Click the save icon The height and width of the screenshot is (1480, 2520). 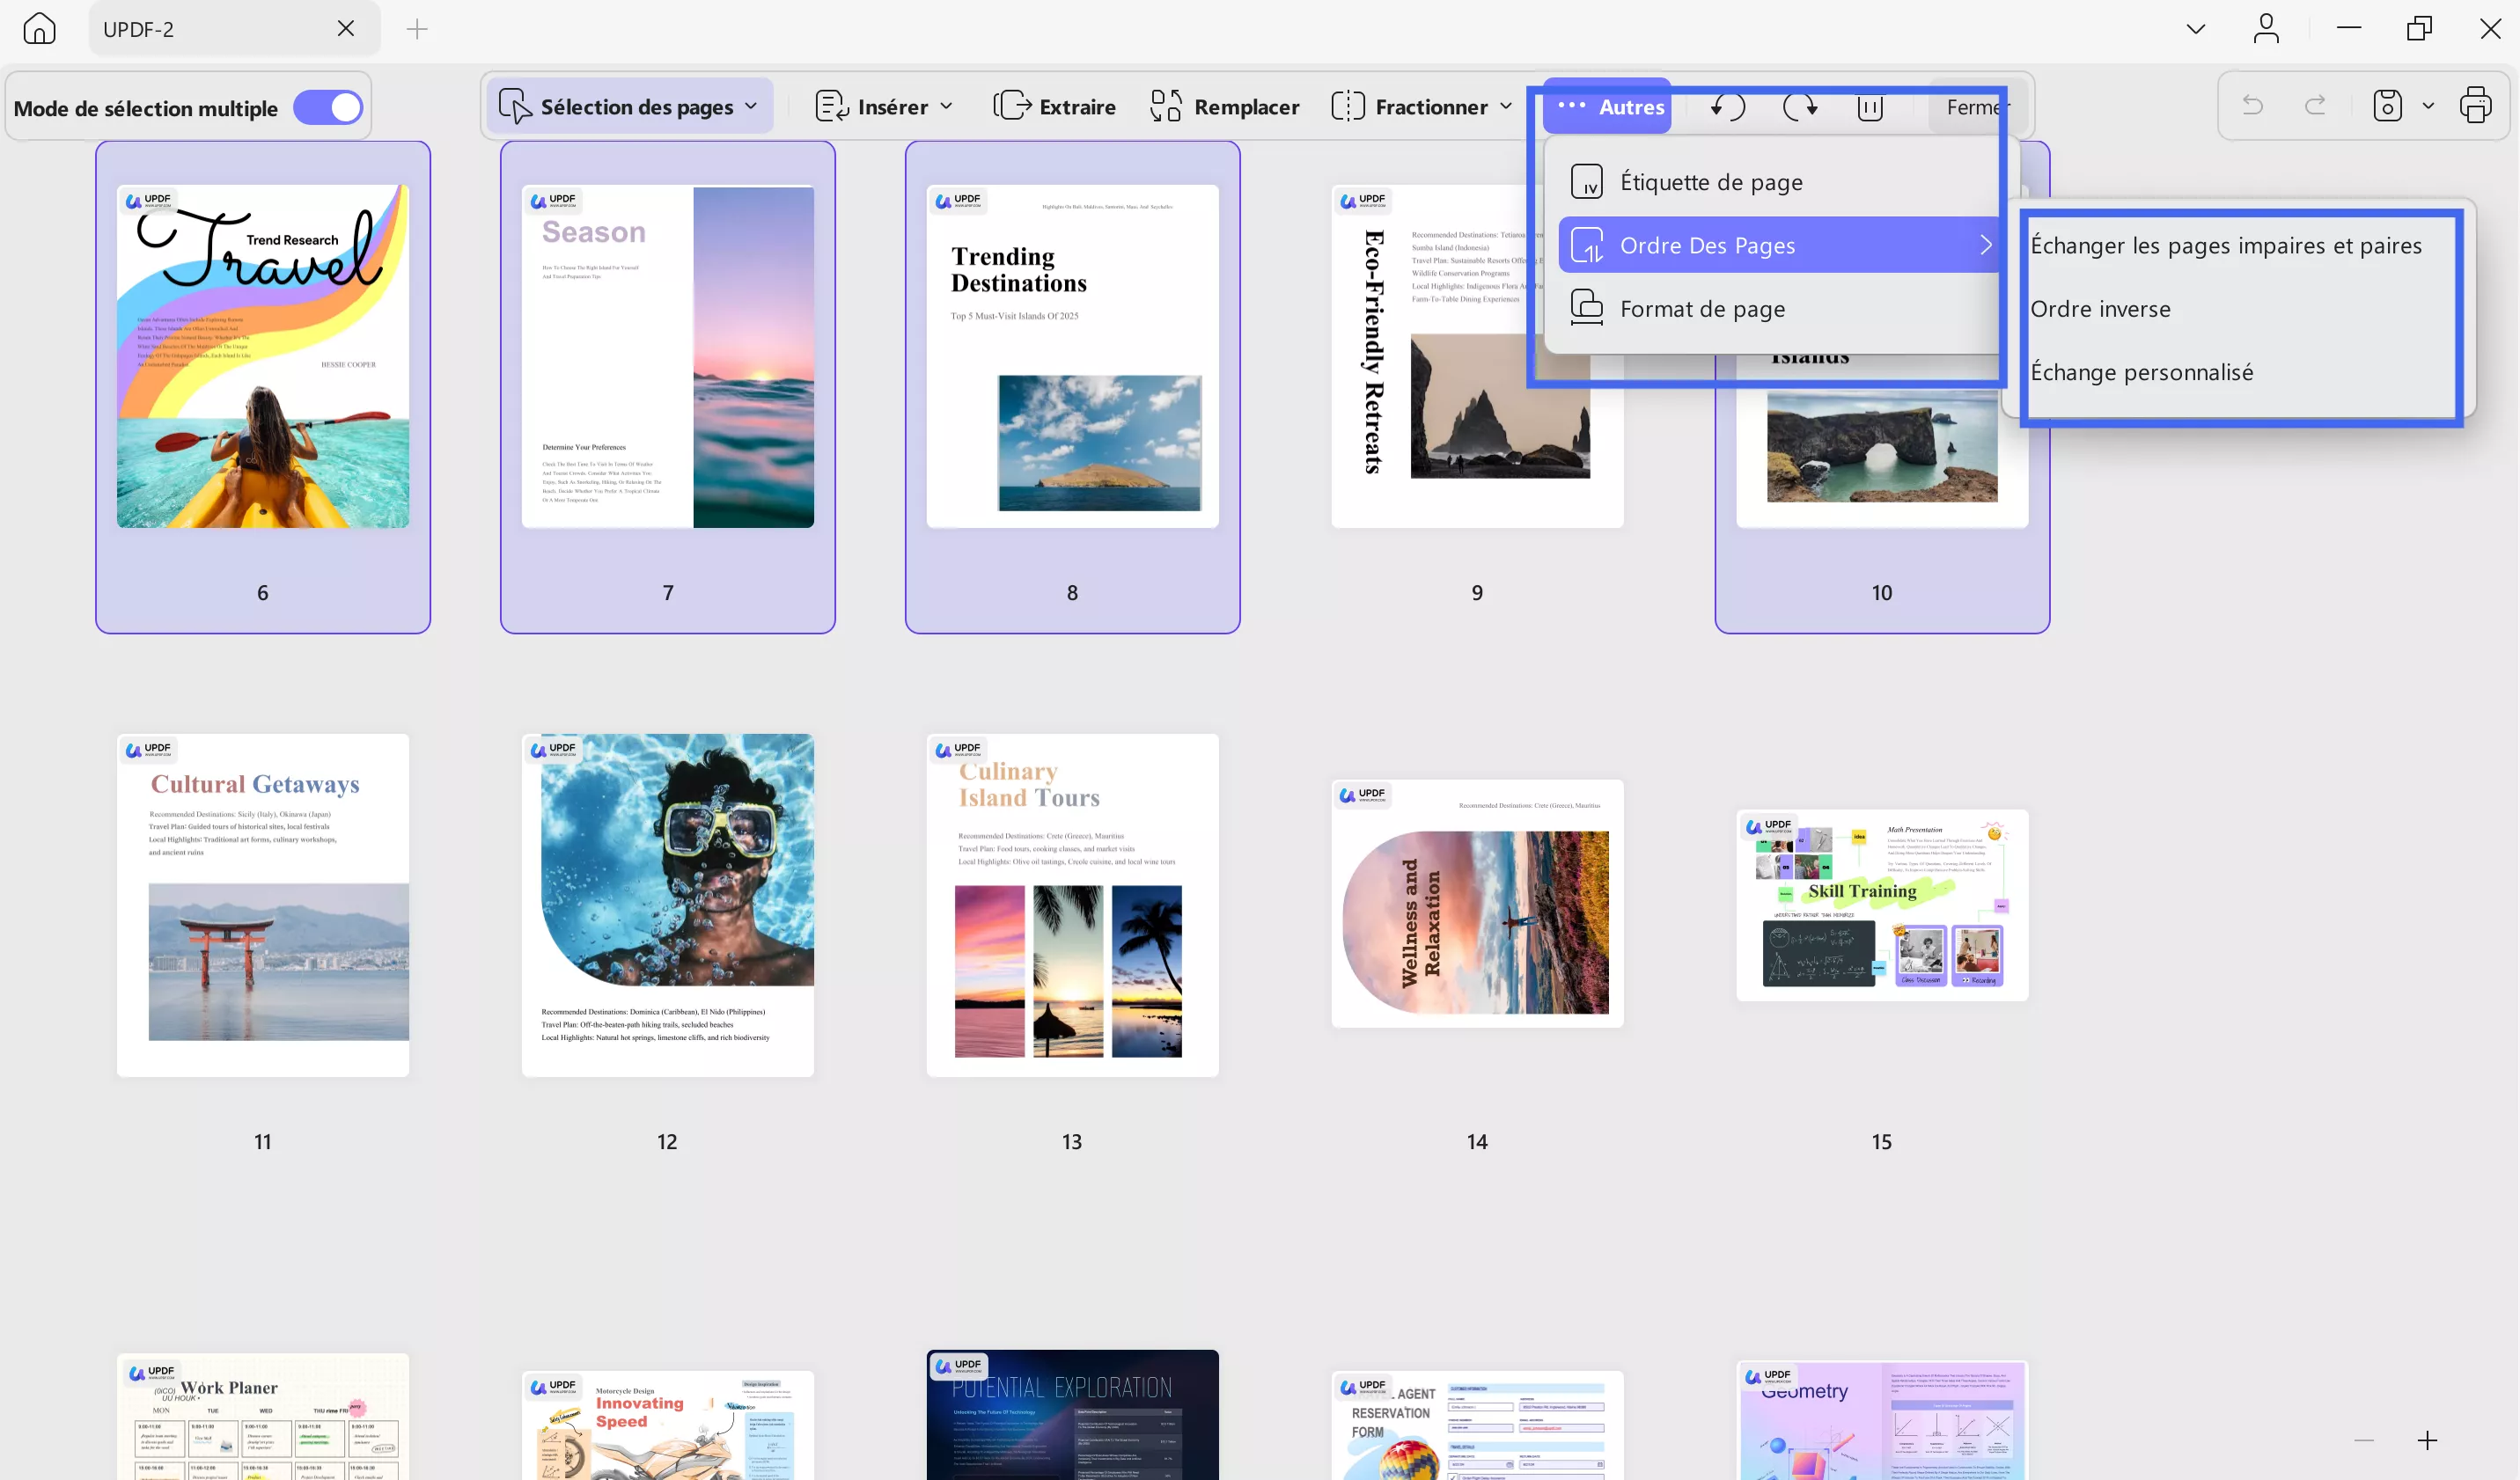pyautogui.click(x=2387, y=105)
